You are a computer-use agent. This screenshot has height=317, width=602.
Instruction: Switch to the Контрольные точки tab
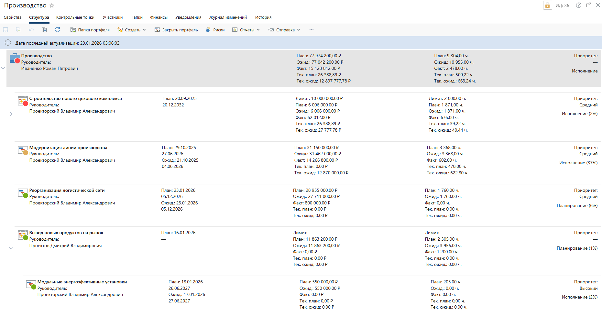[x=75, y=17]
